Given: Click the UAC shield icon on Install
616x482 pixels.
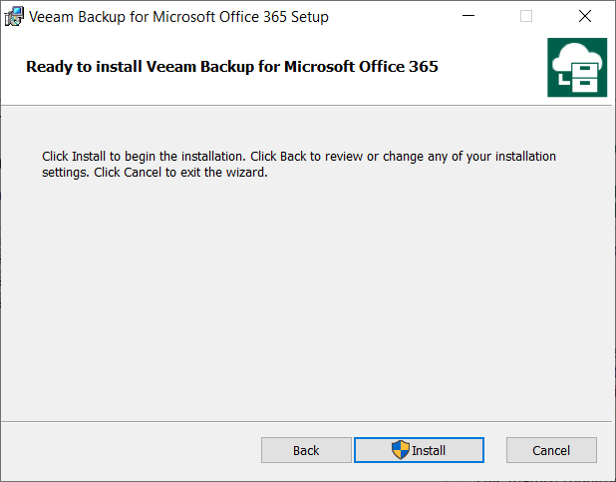Looking at the screenshot, I should point(401,450).
